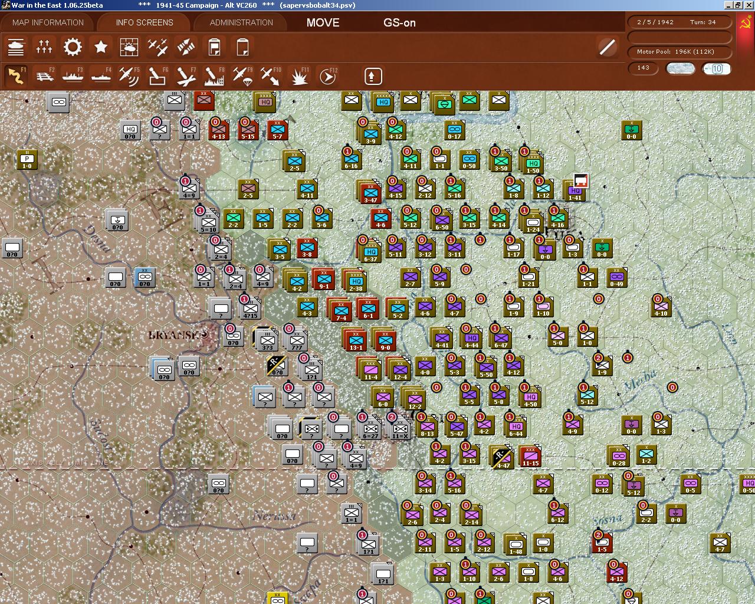Select the 3-50 green unit counter
755x604 pixels.
click(501, 160)
